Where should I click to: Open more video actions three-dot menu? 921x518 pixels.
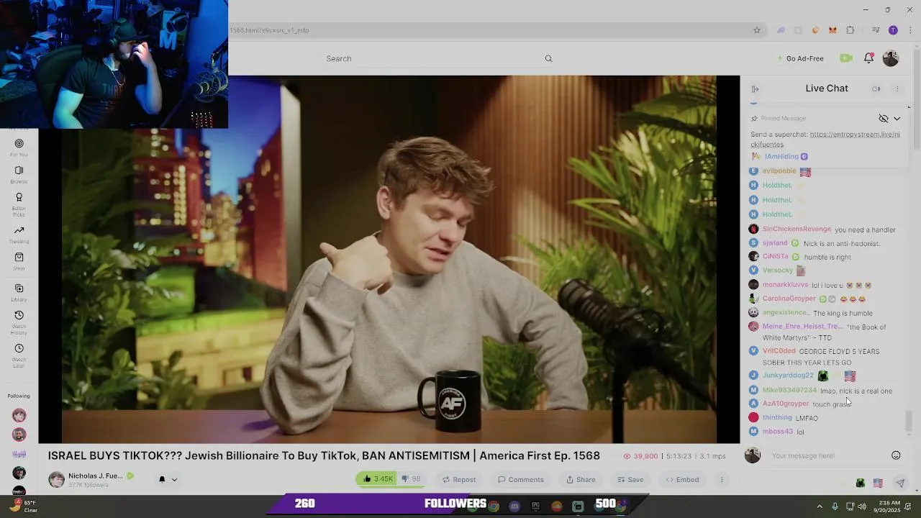tap(722, 480)
